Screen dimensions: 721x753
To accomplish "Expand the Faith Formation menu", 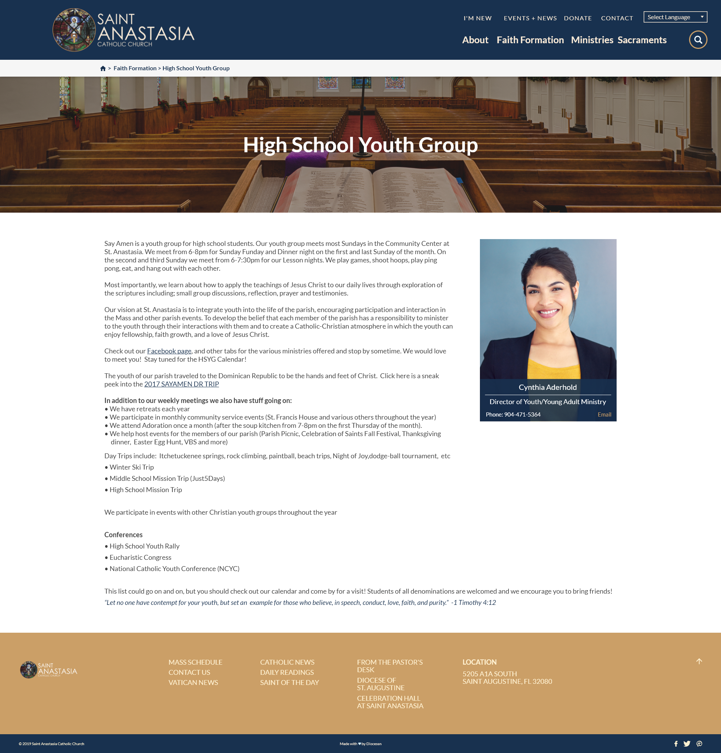I will click(x=530, y=40).
